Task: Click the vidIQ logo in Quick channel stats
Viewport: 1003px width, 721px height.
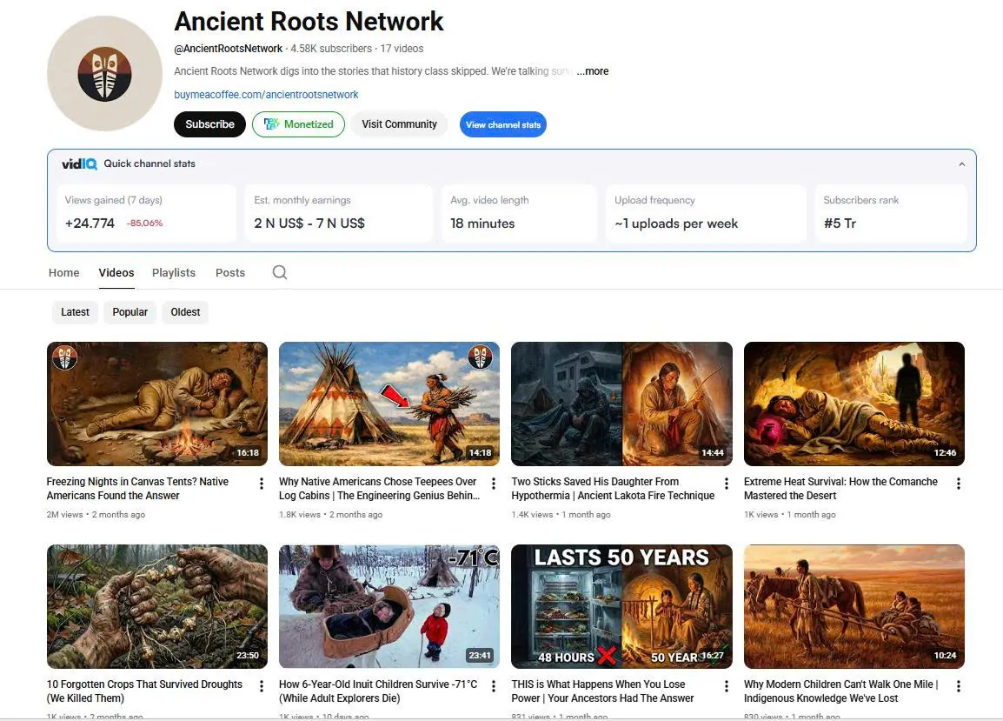Action: pos(79,164)
